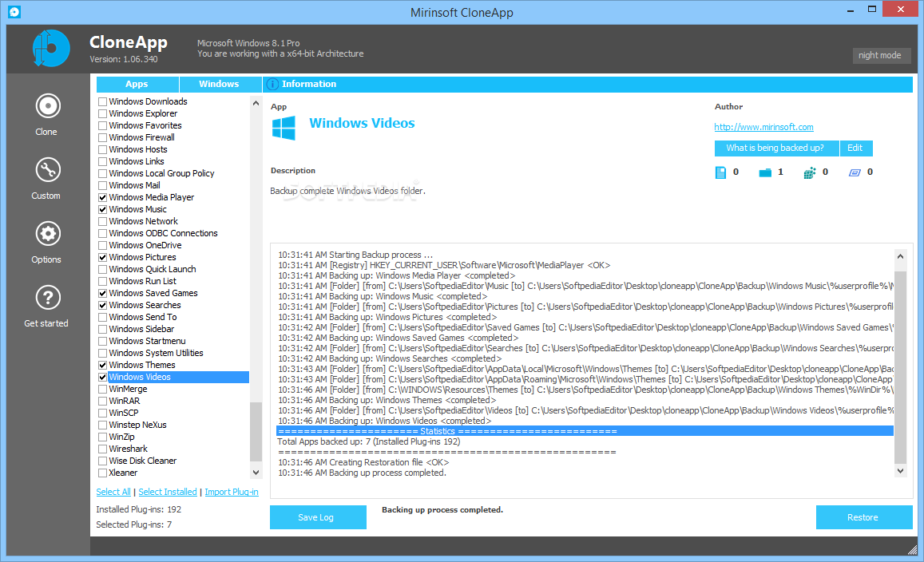
Task: Select the Information tab header
Action: pyautogui.click(x=588, y=85)
